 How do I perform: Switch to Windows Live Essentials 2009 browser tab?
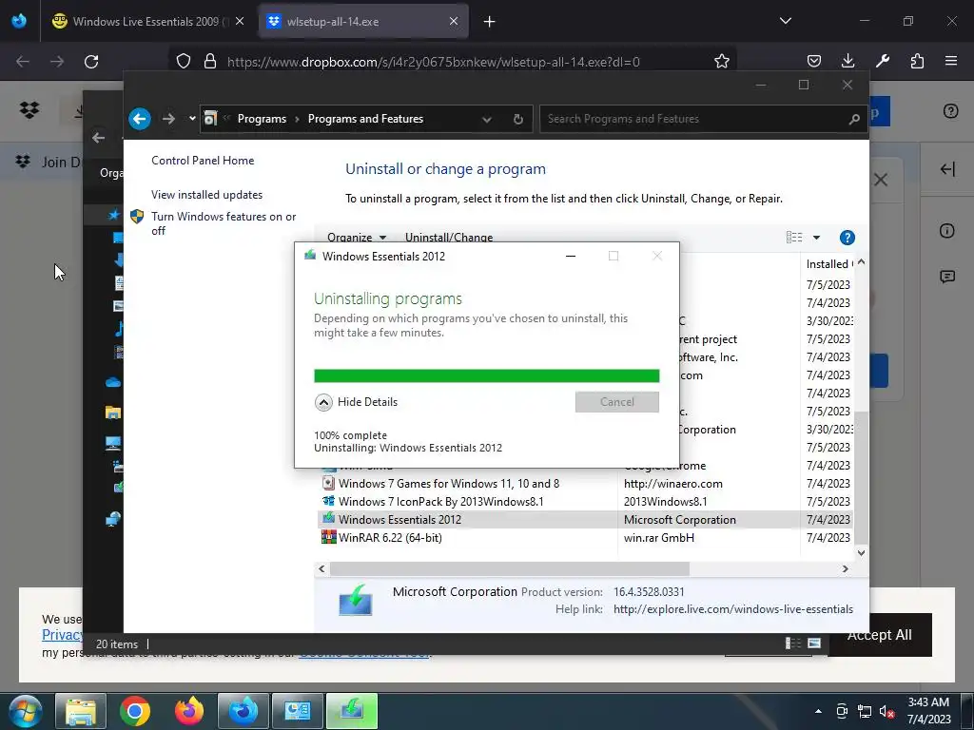146,21
